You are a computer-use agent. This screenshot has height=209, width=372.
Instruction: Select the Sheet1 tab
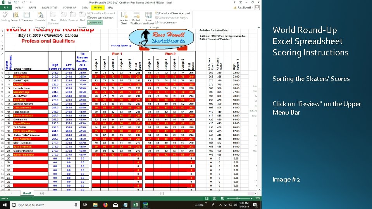[x=27, y=194]
